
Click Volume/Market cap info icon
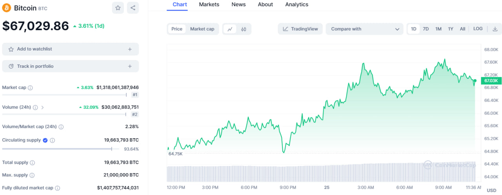click(61, 127)
